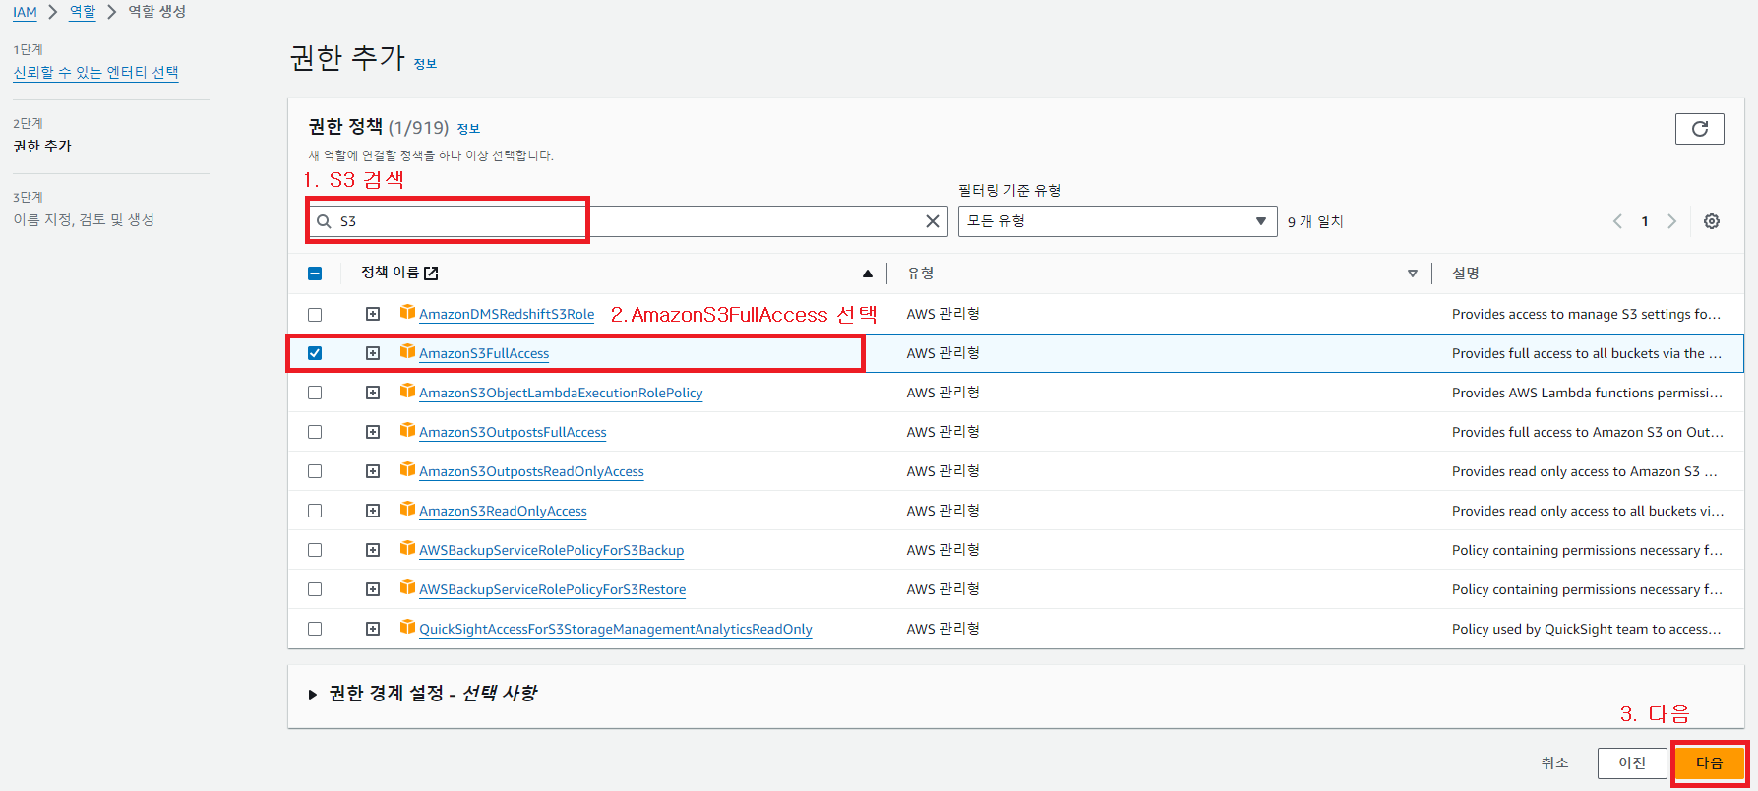Check AmazonS3ObjectLambdaExecutionRolePolicy checkbox
The width and height of the screenshot is (1758, 791).
pos(315,393)
